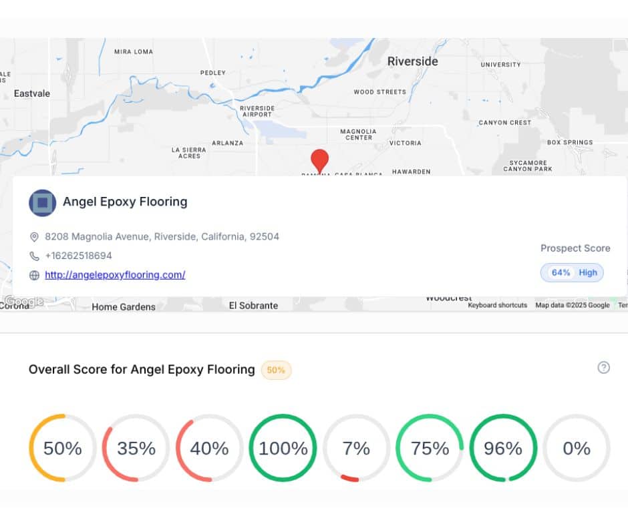Click the 7% score circle

pyautogui.click(x=355, y=449)
